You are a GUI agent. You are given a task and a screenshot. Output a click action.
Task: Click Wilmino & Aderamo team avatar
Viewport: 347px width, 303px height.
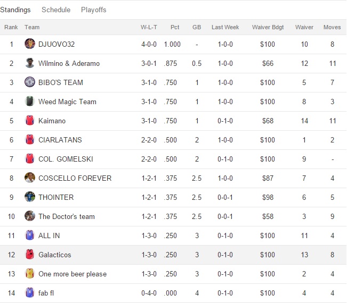pos(30,63)
